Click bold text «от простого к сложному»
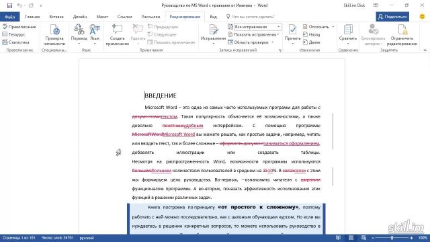Screen dimensions: 430x242 pos(258,207)
